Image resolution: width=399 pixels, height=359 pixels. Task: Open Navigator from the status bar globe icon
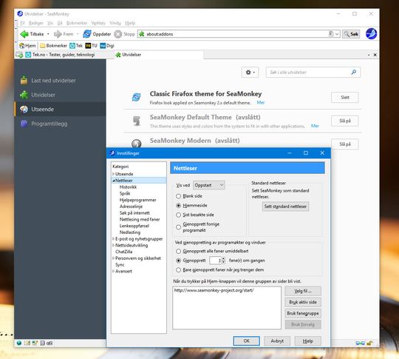pos(19,343)
